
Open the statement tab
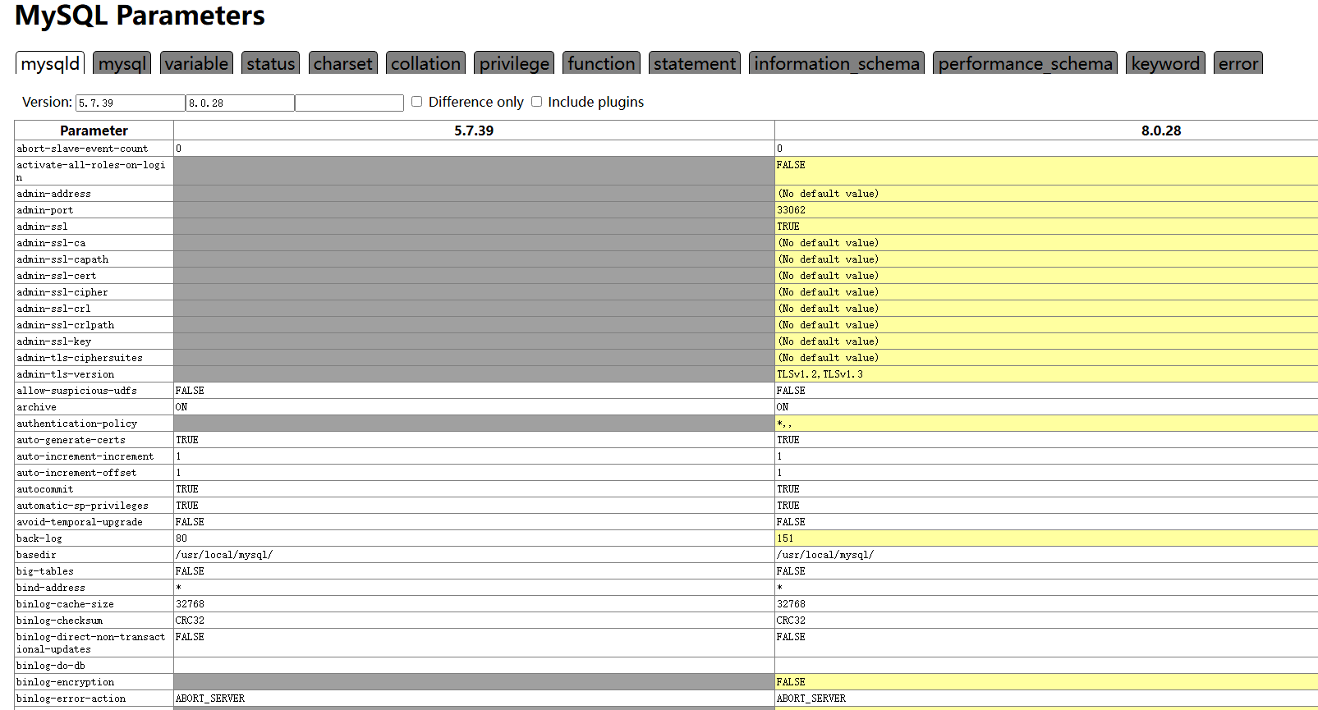695,63
